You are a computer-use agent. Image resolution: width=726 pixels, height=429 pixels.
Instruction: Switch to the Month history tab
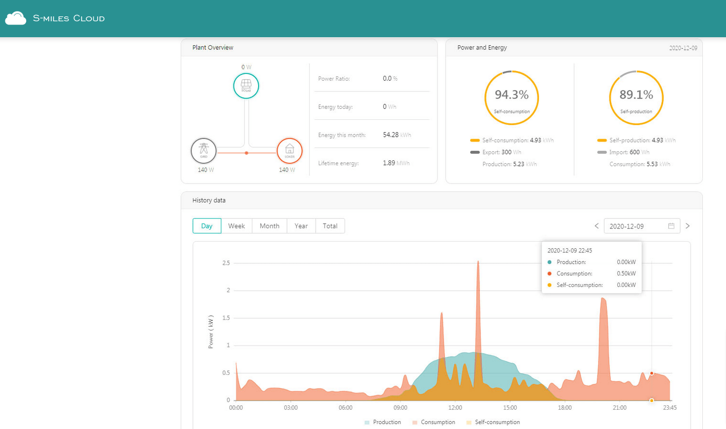pyautogui.click(x=269, y=226)
